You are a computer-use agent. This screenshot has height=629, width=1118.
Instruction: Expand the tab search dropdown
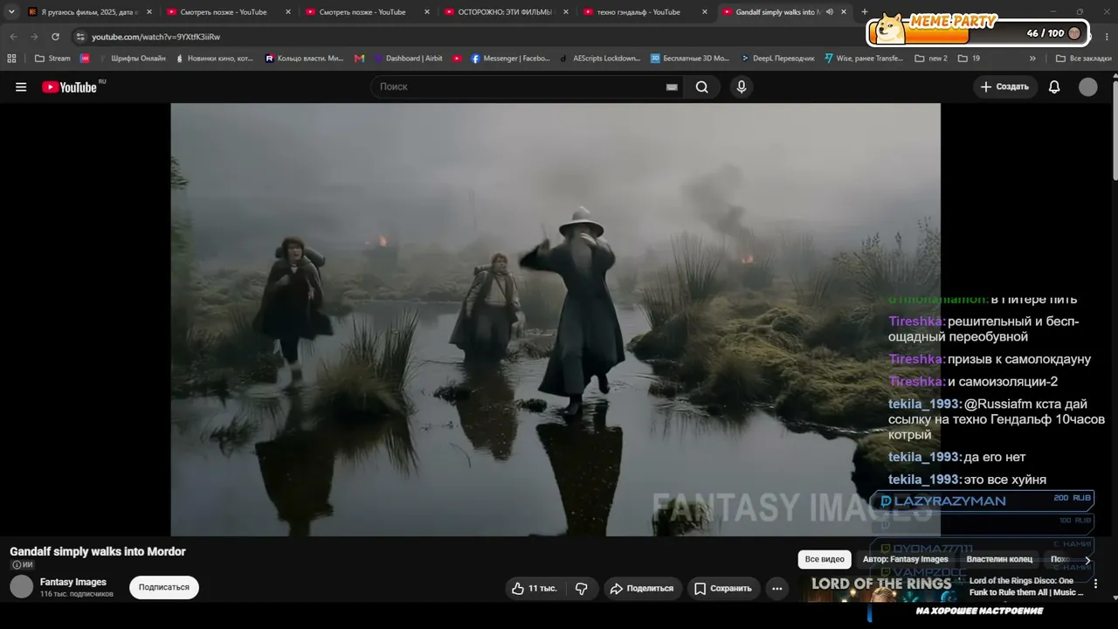point(11,12)
